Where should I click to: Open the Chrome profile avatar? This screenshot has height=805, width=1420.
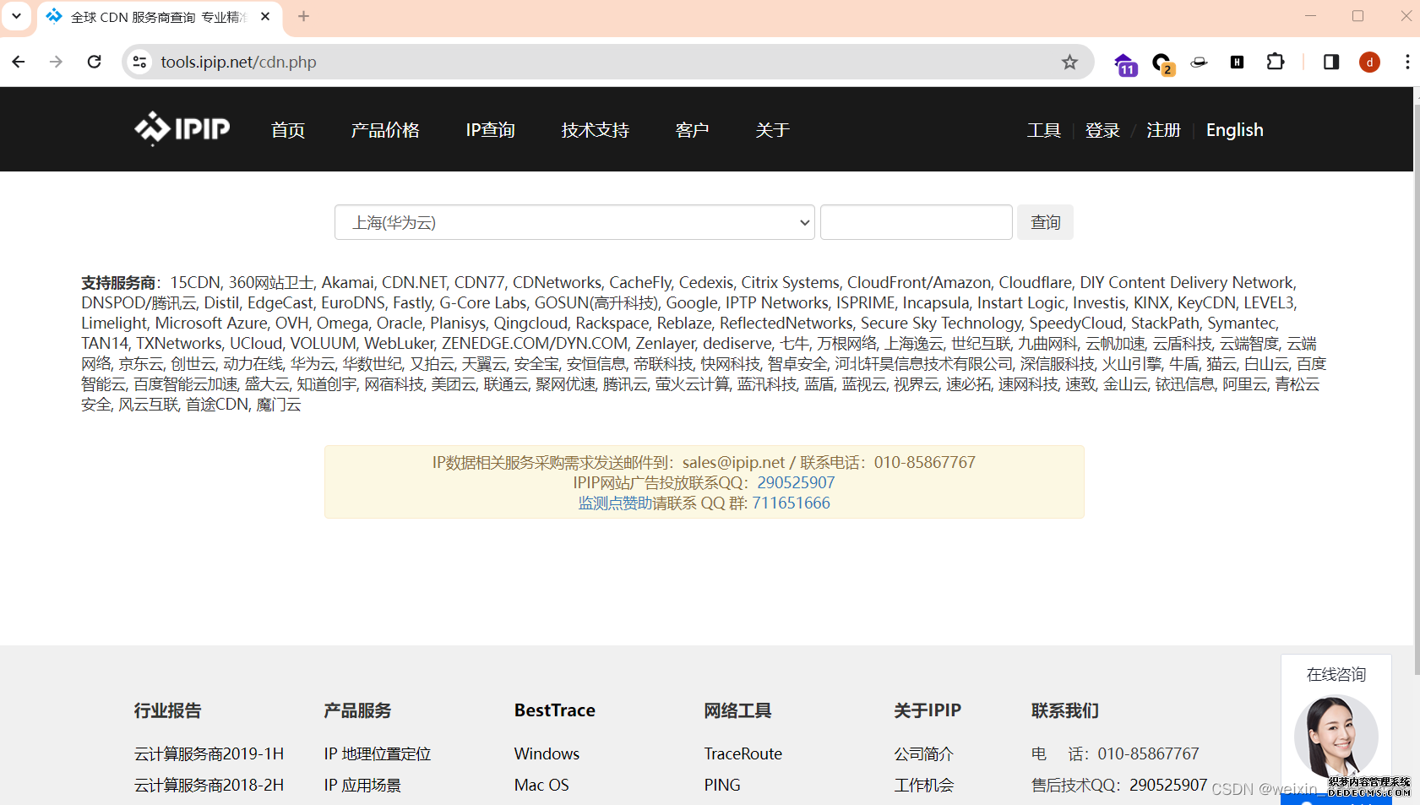coord(1369,63)
